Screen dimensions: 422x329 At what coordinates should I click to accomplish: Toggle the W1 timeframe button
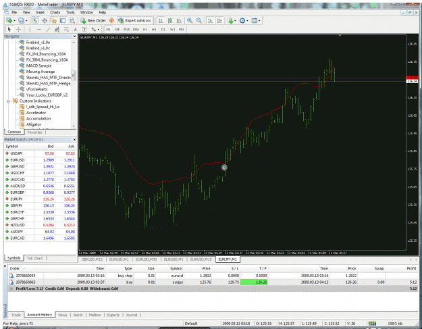(x=172, y=29)
